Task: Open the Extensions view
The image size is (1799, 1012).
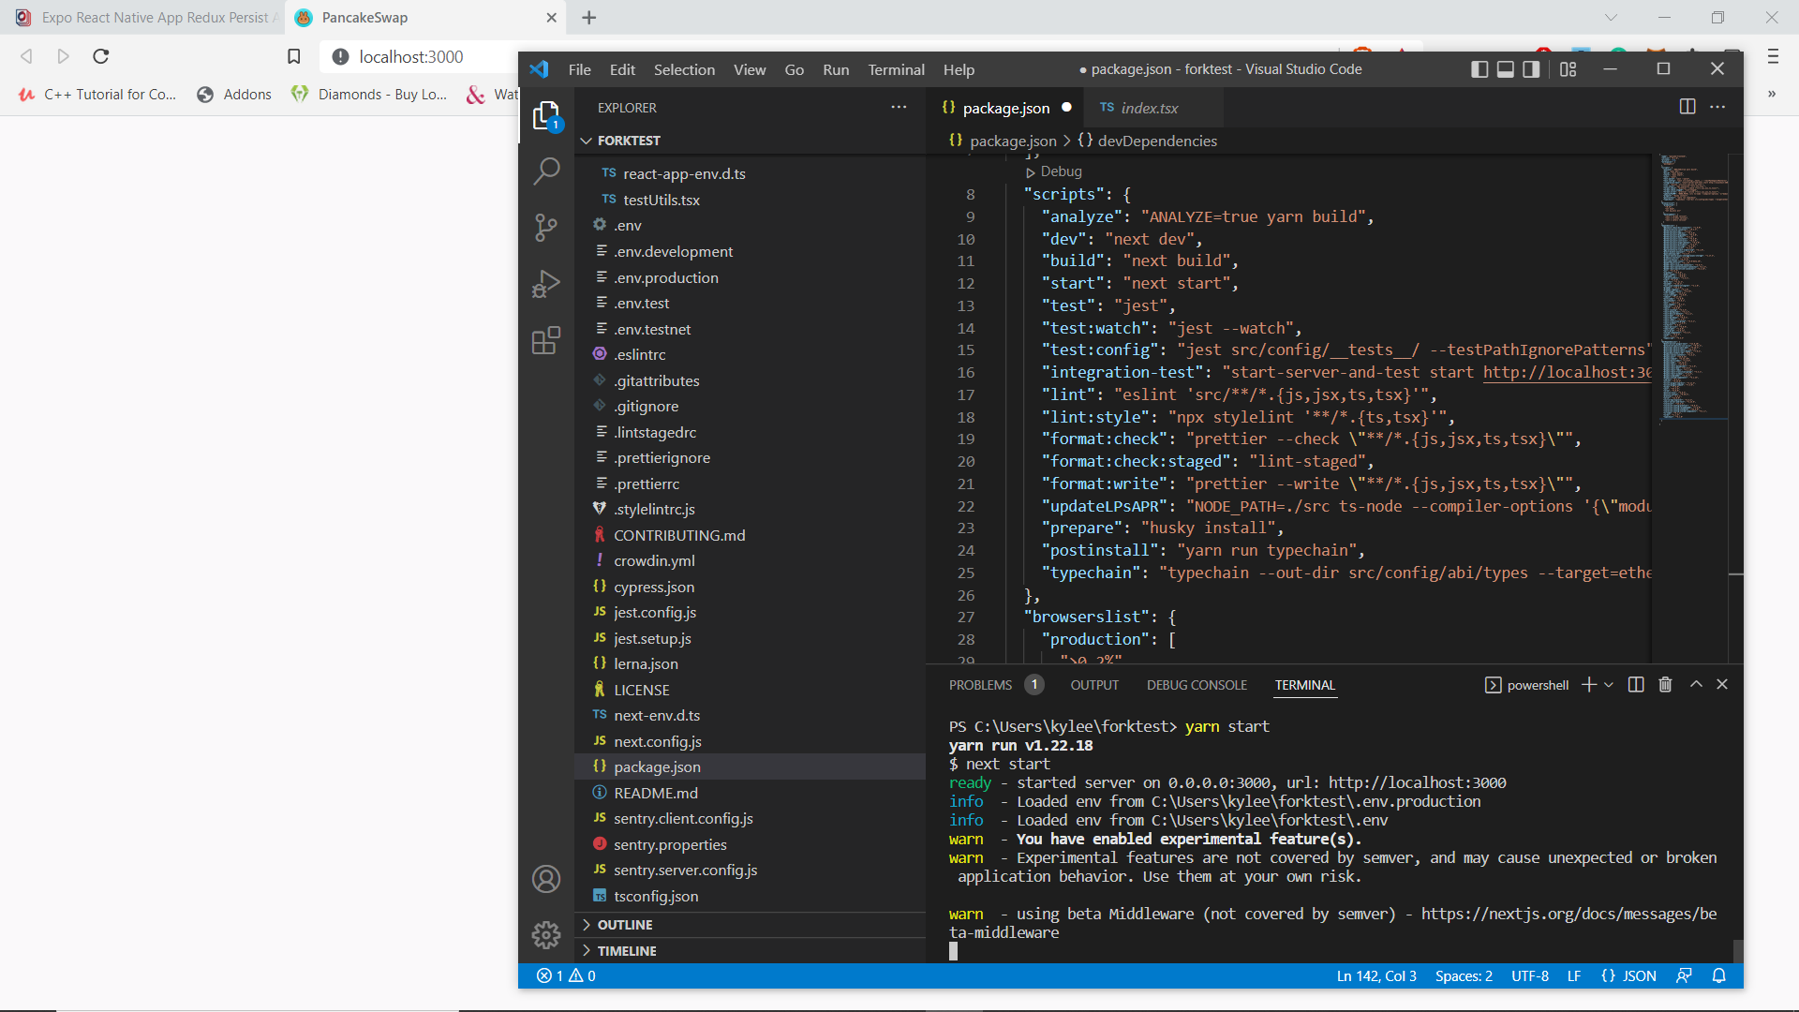Action: [x=546, y=340]
